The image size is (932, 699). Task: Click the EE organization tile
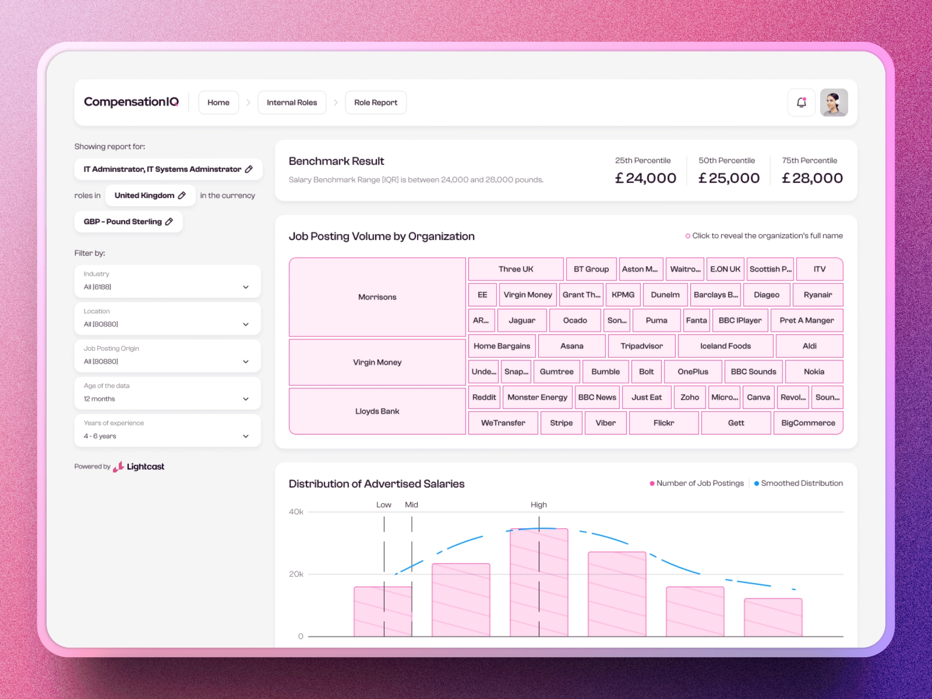483,295
